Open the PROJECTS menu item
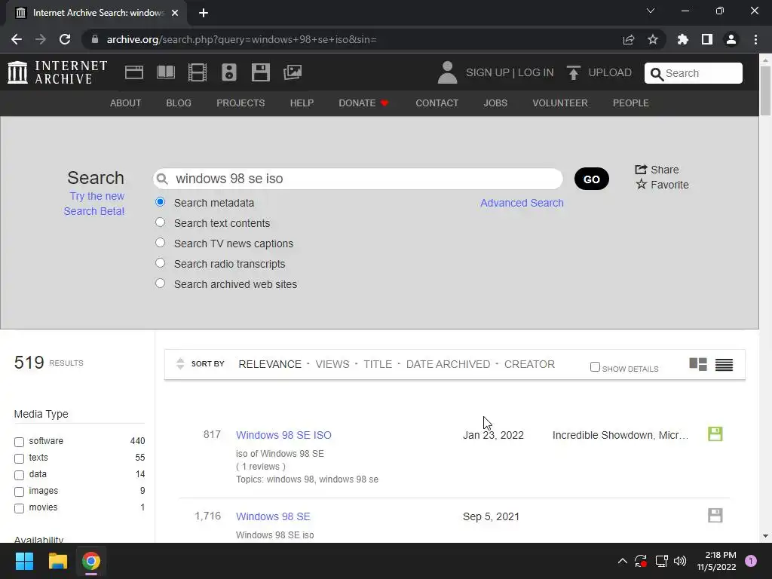The image size is (772, 579). point(240,103)
